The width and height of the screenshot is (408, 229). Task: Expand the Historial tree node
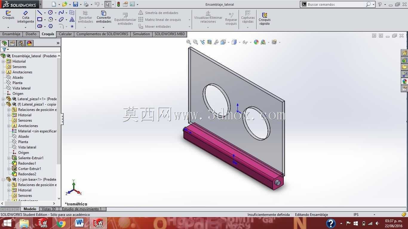pos(3,61)
